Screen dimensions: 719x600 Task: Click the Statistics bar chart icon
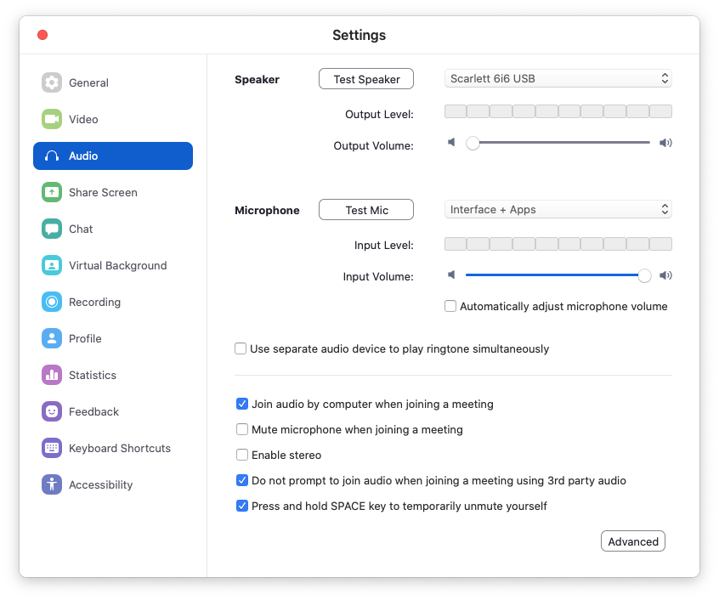52,375
